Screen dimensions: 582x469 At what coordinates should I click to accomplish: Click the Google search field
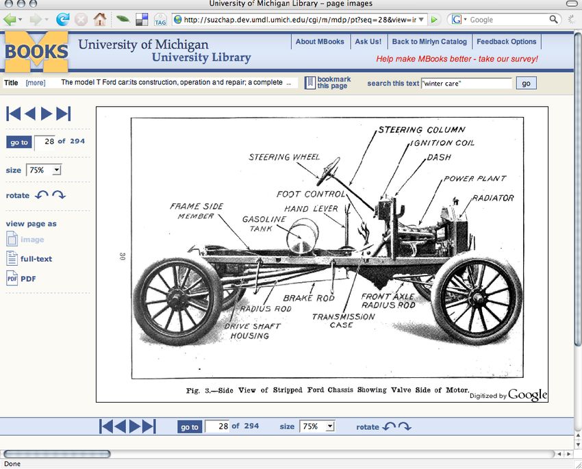pyautogui.click(x=508, y=19)
